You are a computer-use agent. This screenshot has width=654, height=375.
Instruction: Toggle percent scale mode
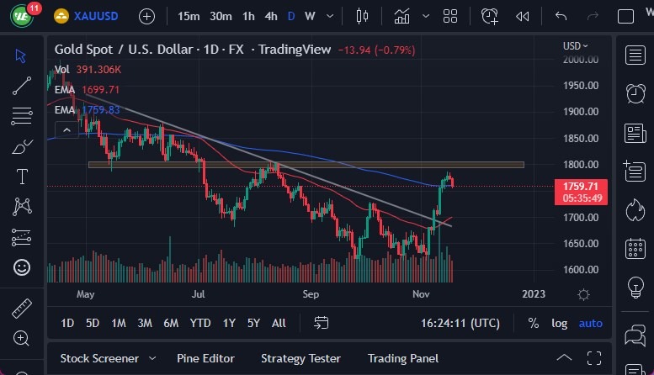tap(533, 323)
